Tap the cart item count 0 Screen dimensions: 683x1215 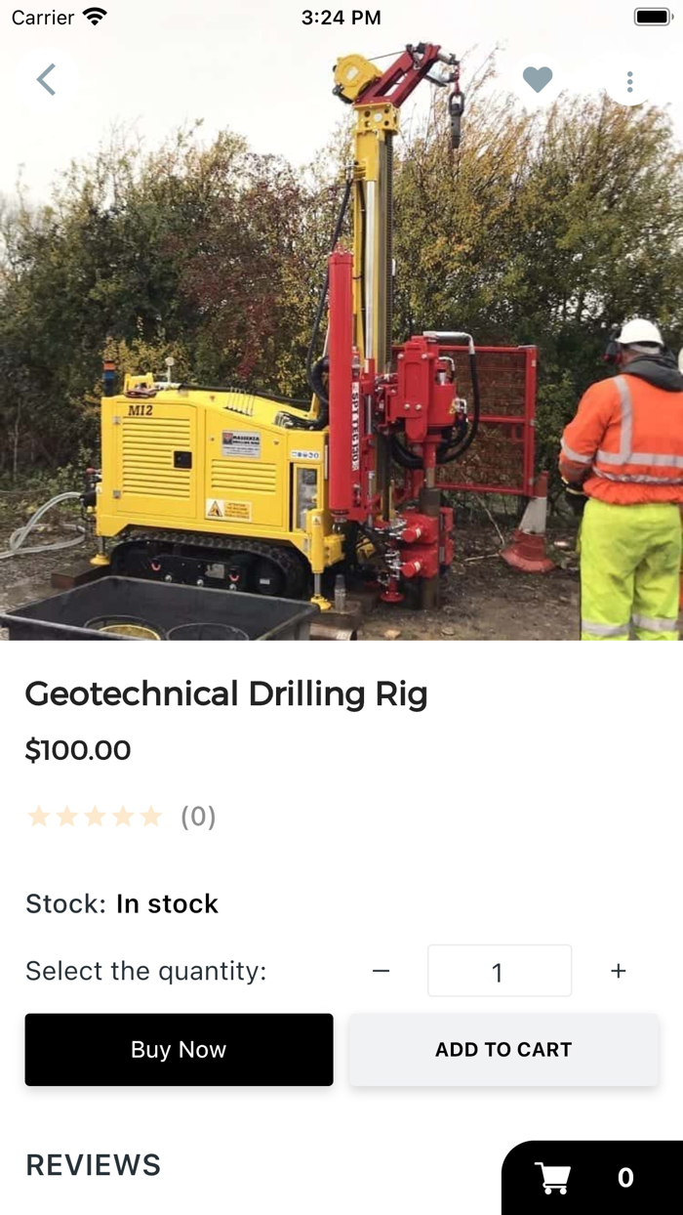pyautogui.click(x=625, y=1178)
